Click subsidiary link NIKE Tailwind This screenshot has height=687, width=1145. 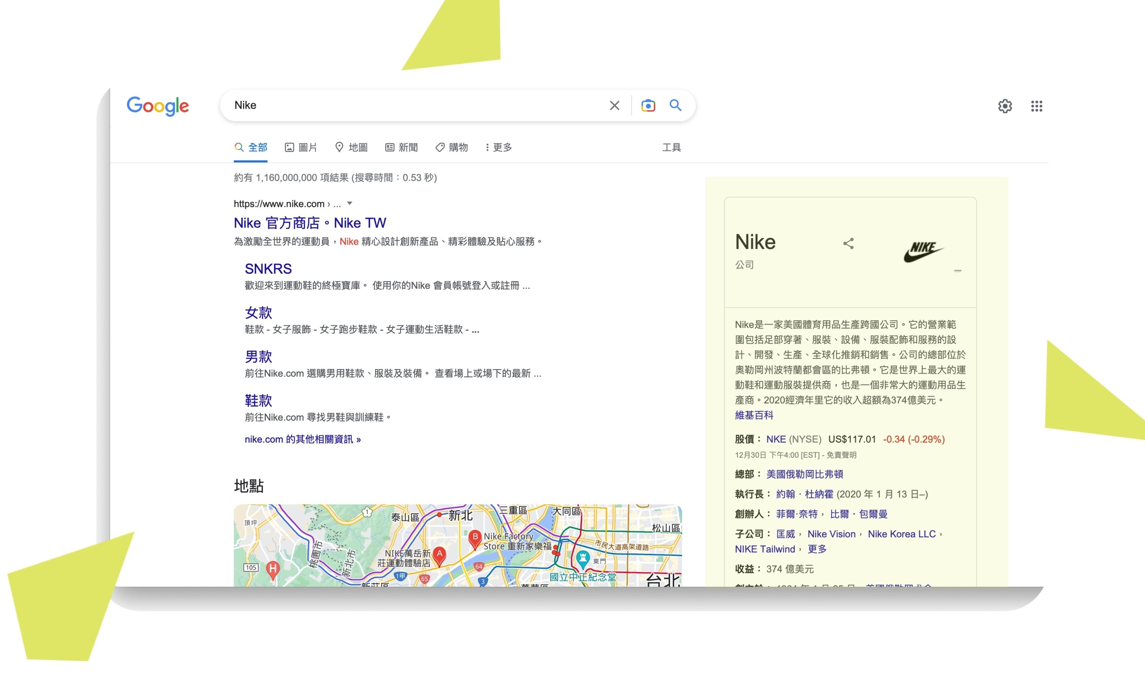click(x=764, y=549)
